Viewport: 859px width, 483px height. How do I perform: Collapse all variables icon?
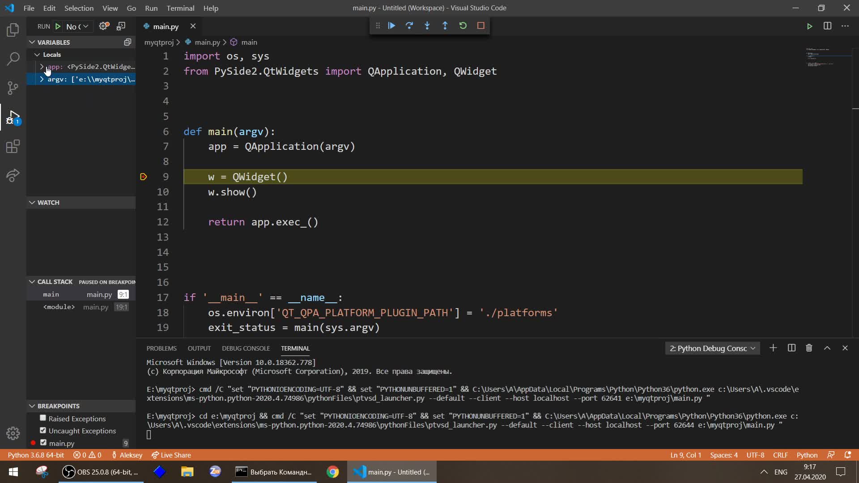128,42
